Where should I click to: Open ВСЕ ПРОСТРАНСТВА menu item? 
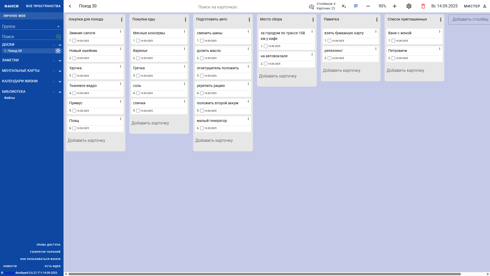point(43,6)
